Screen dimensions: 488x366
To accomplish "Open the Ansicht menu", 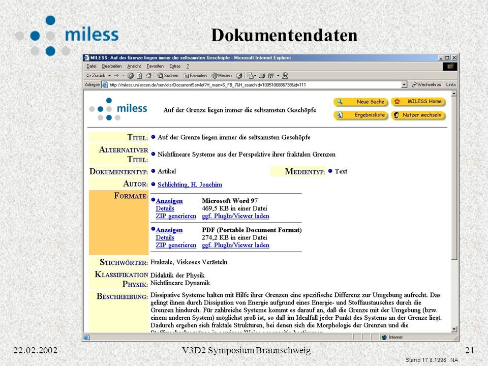I will 134,66.
